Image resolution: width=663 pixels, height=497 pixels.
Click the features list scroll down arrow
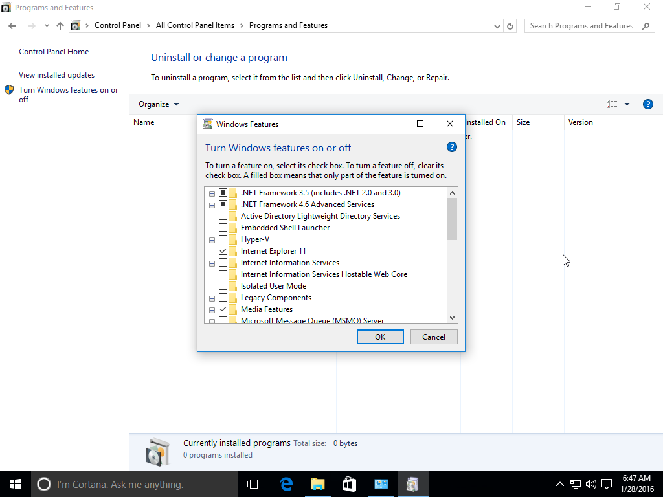[x=452, y=317]
